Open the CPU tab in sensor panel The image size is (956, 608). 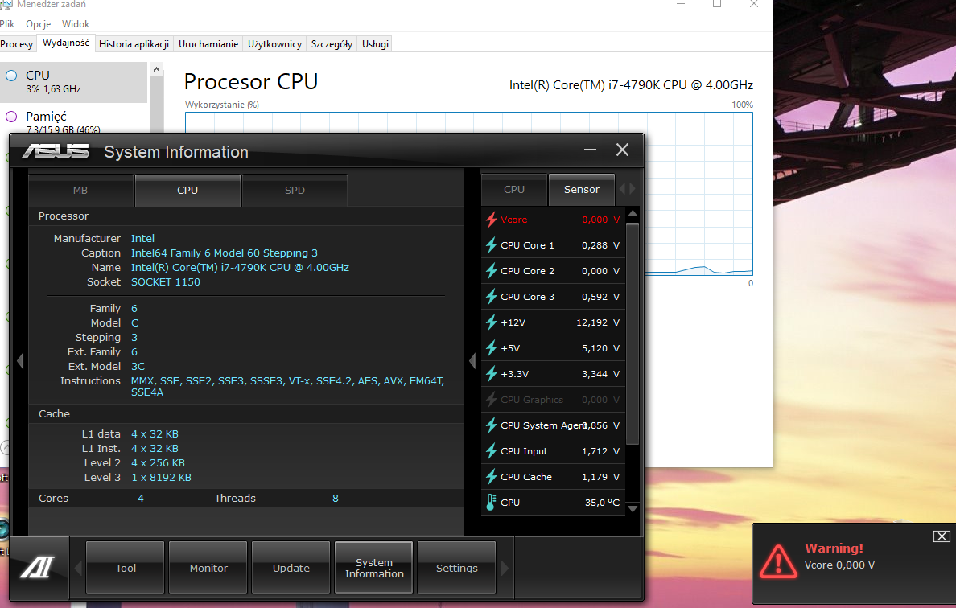514,190
